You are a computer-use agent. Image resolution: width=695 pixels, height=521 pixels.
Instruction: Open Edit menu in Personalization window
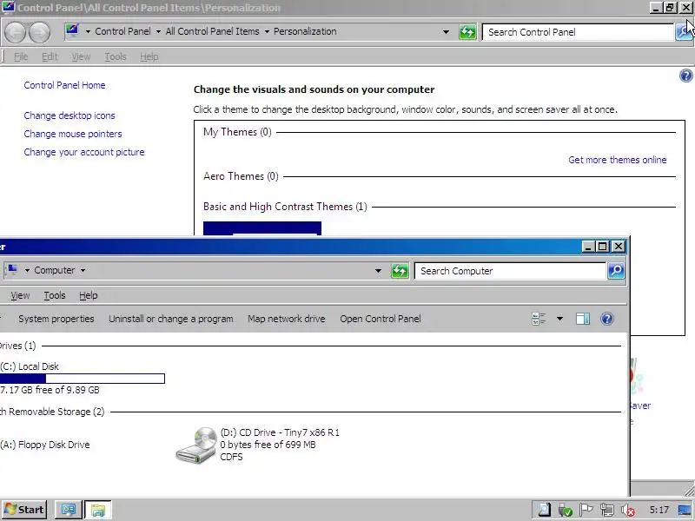tap(50, 56)
